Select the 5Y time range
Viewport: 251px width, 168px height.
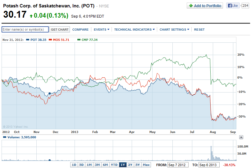tap(138, 165)
